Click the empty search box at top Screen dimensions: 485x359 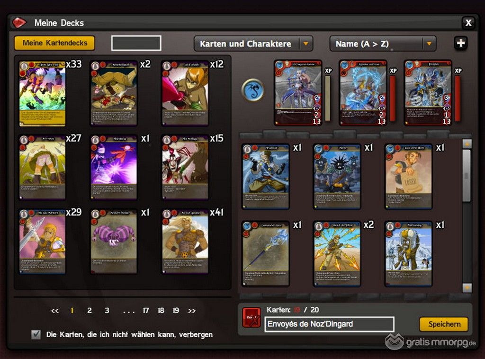pos(136,43)
